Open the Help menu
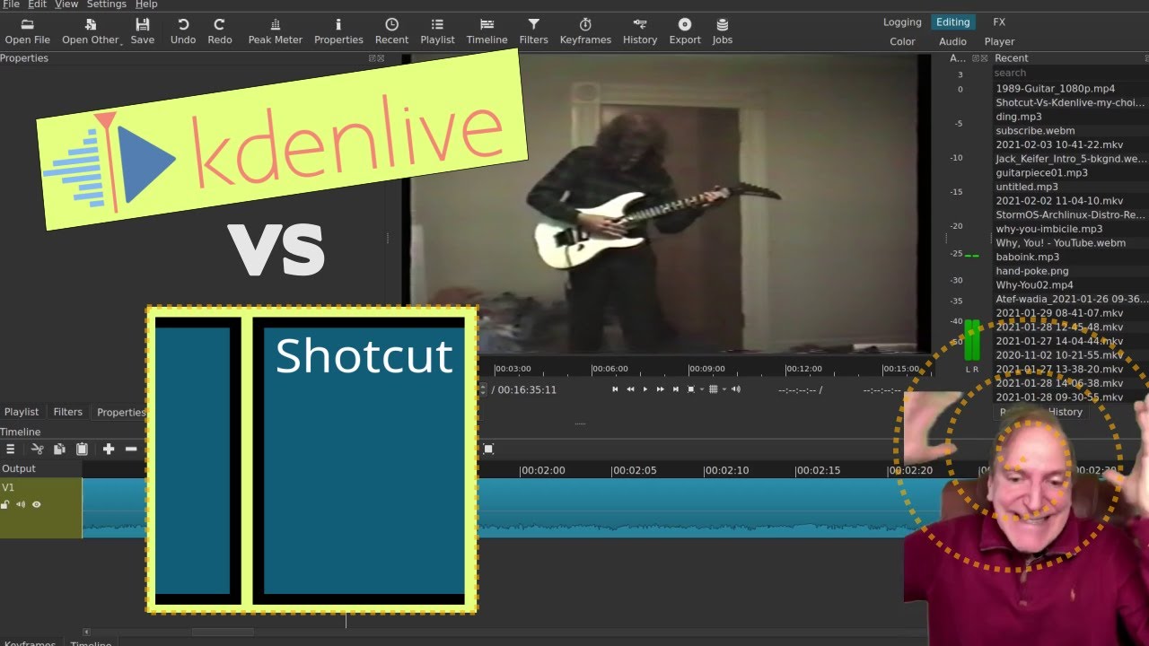The width and height of the screenshot is (1149, 646). [x=146, y=4]
